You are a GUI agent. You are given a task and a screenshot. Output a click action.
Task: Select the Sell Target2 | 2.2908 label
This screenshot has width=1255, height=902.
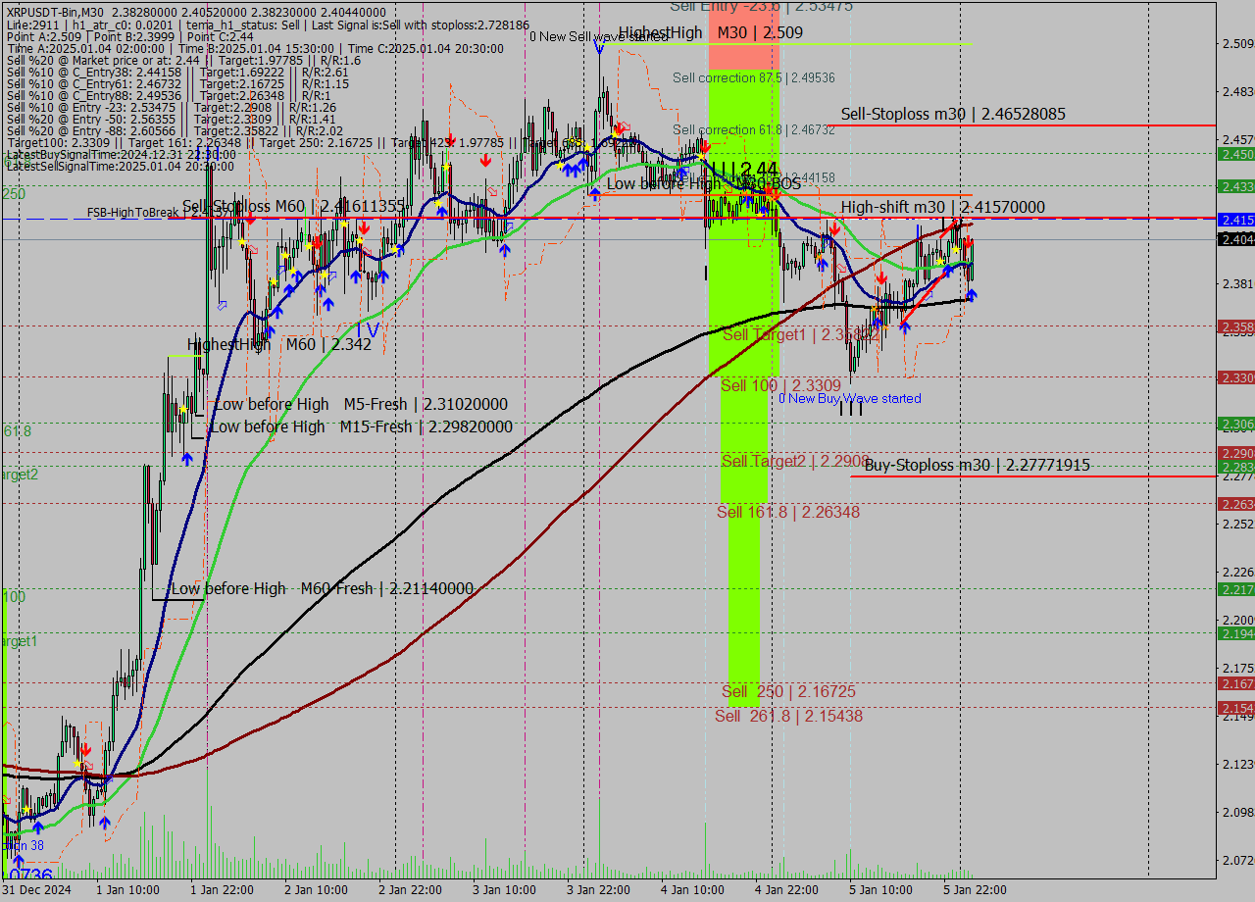click(x=795, y=461)
